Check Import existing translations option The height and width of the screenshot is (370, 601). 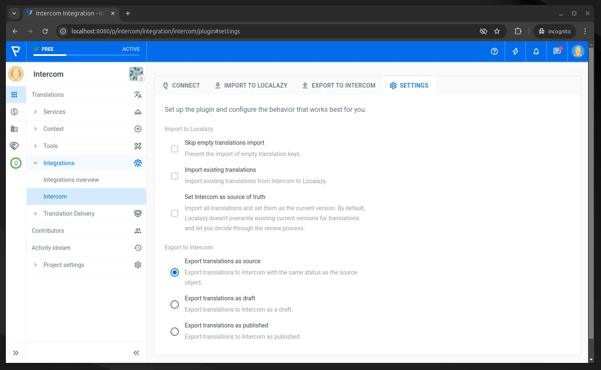click(x=175, y=176)
